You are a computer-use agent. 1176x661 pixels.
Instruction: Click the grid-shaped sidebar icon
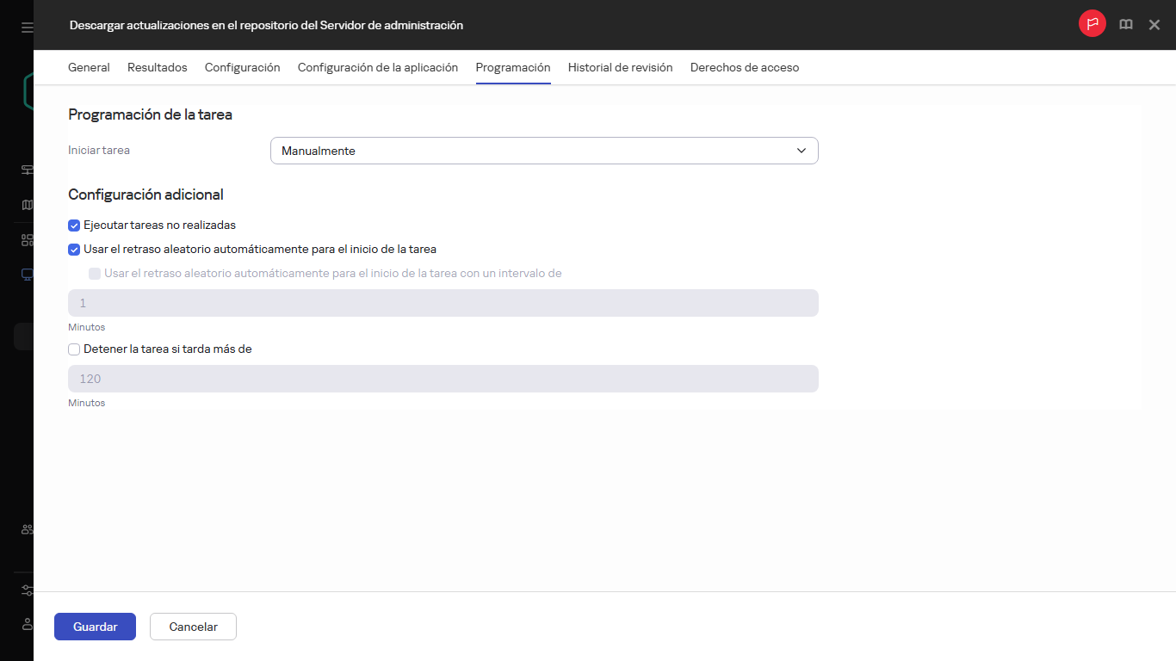25,239
